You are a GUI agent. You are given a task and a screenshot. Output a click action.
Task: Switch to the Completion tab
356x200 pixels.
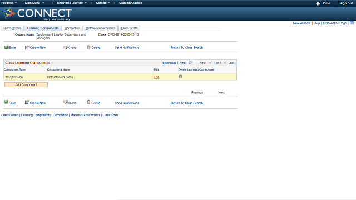72,28
